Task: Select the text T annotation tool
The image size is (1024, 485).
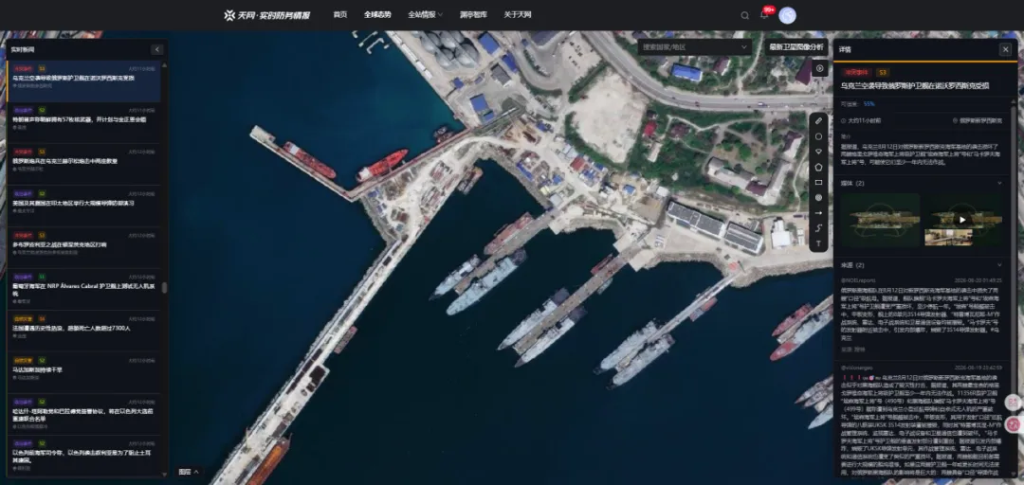Action: tap(818, 243)
